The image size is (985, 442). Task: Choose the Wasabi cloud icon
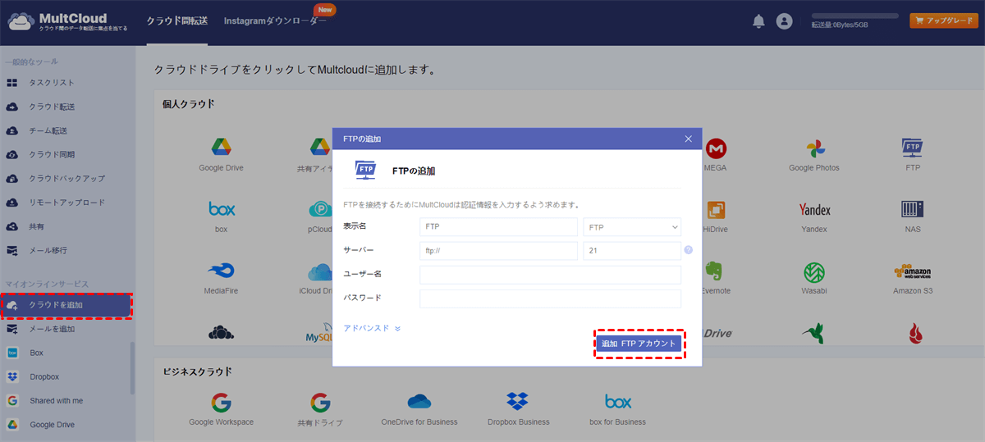814,271
